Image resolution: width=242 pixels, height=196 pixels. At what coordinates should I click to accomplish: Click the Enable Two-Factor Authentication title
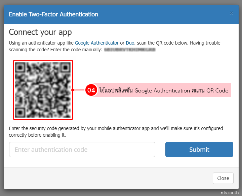coord(53,14)
